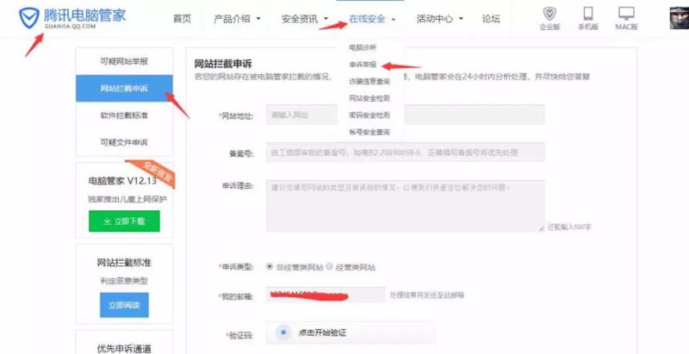Select the 经营类网站 radio button
This screenshot has width=689, height=354.
330,266
